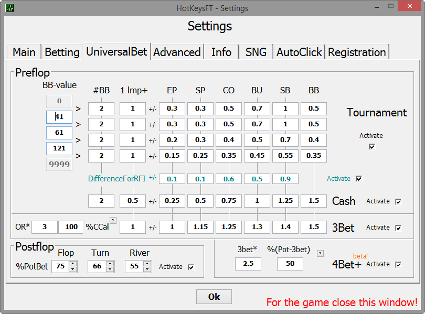Click the disabled BB-value field showing 9999
Screen dimensions: 425x314
click(x=59, y=164)
